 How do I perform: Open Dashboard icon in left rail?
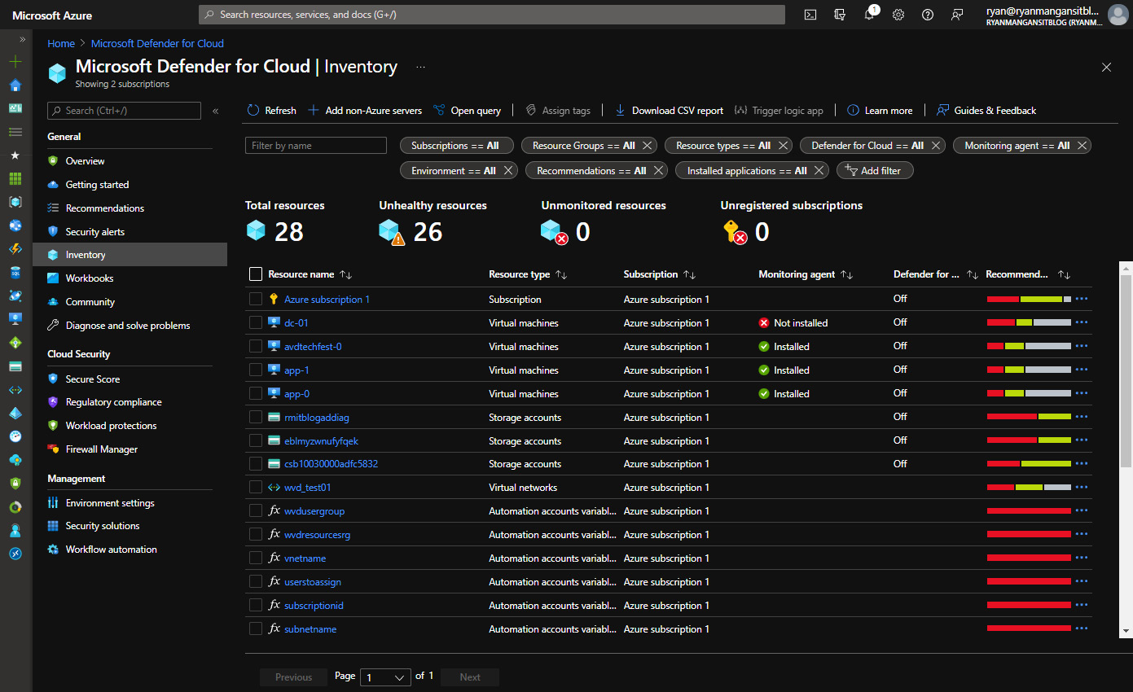click(x=15, y=108)
